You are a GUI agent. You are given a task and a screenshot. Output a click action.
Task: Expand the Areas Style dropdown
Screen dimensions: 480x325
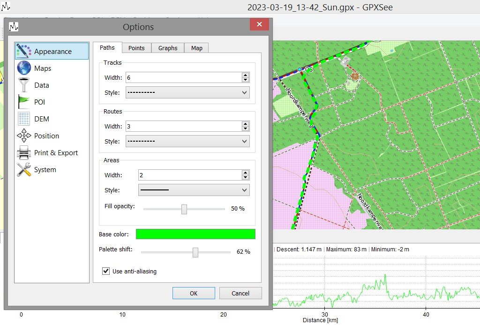coord(194,190)
